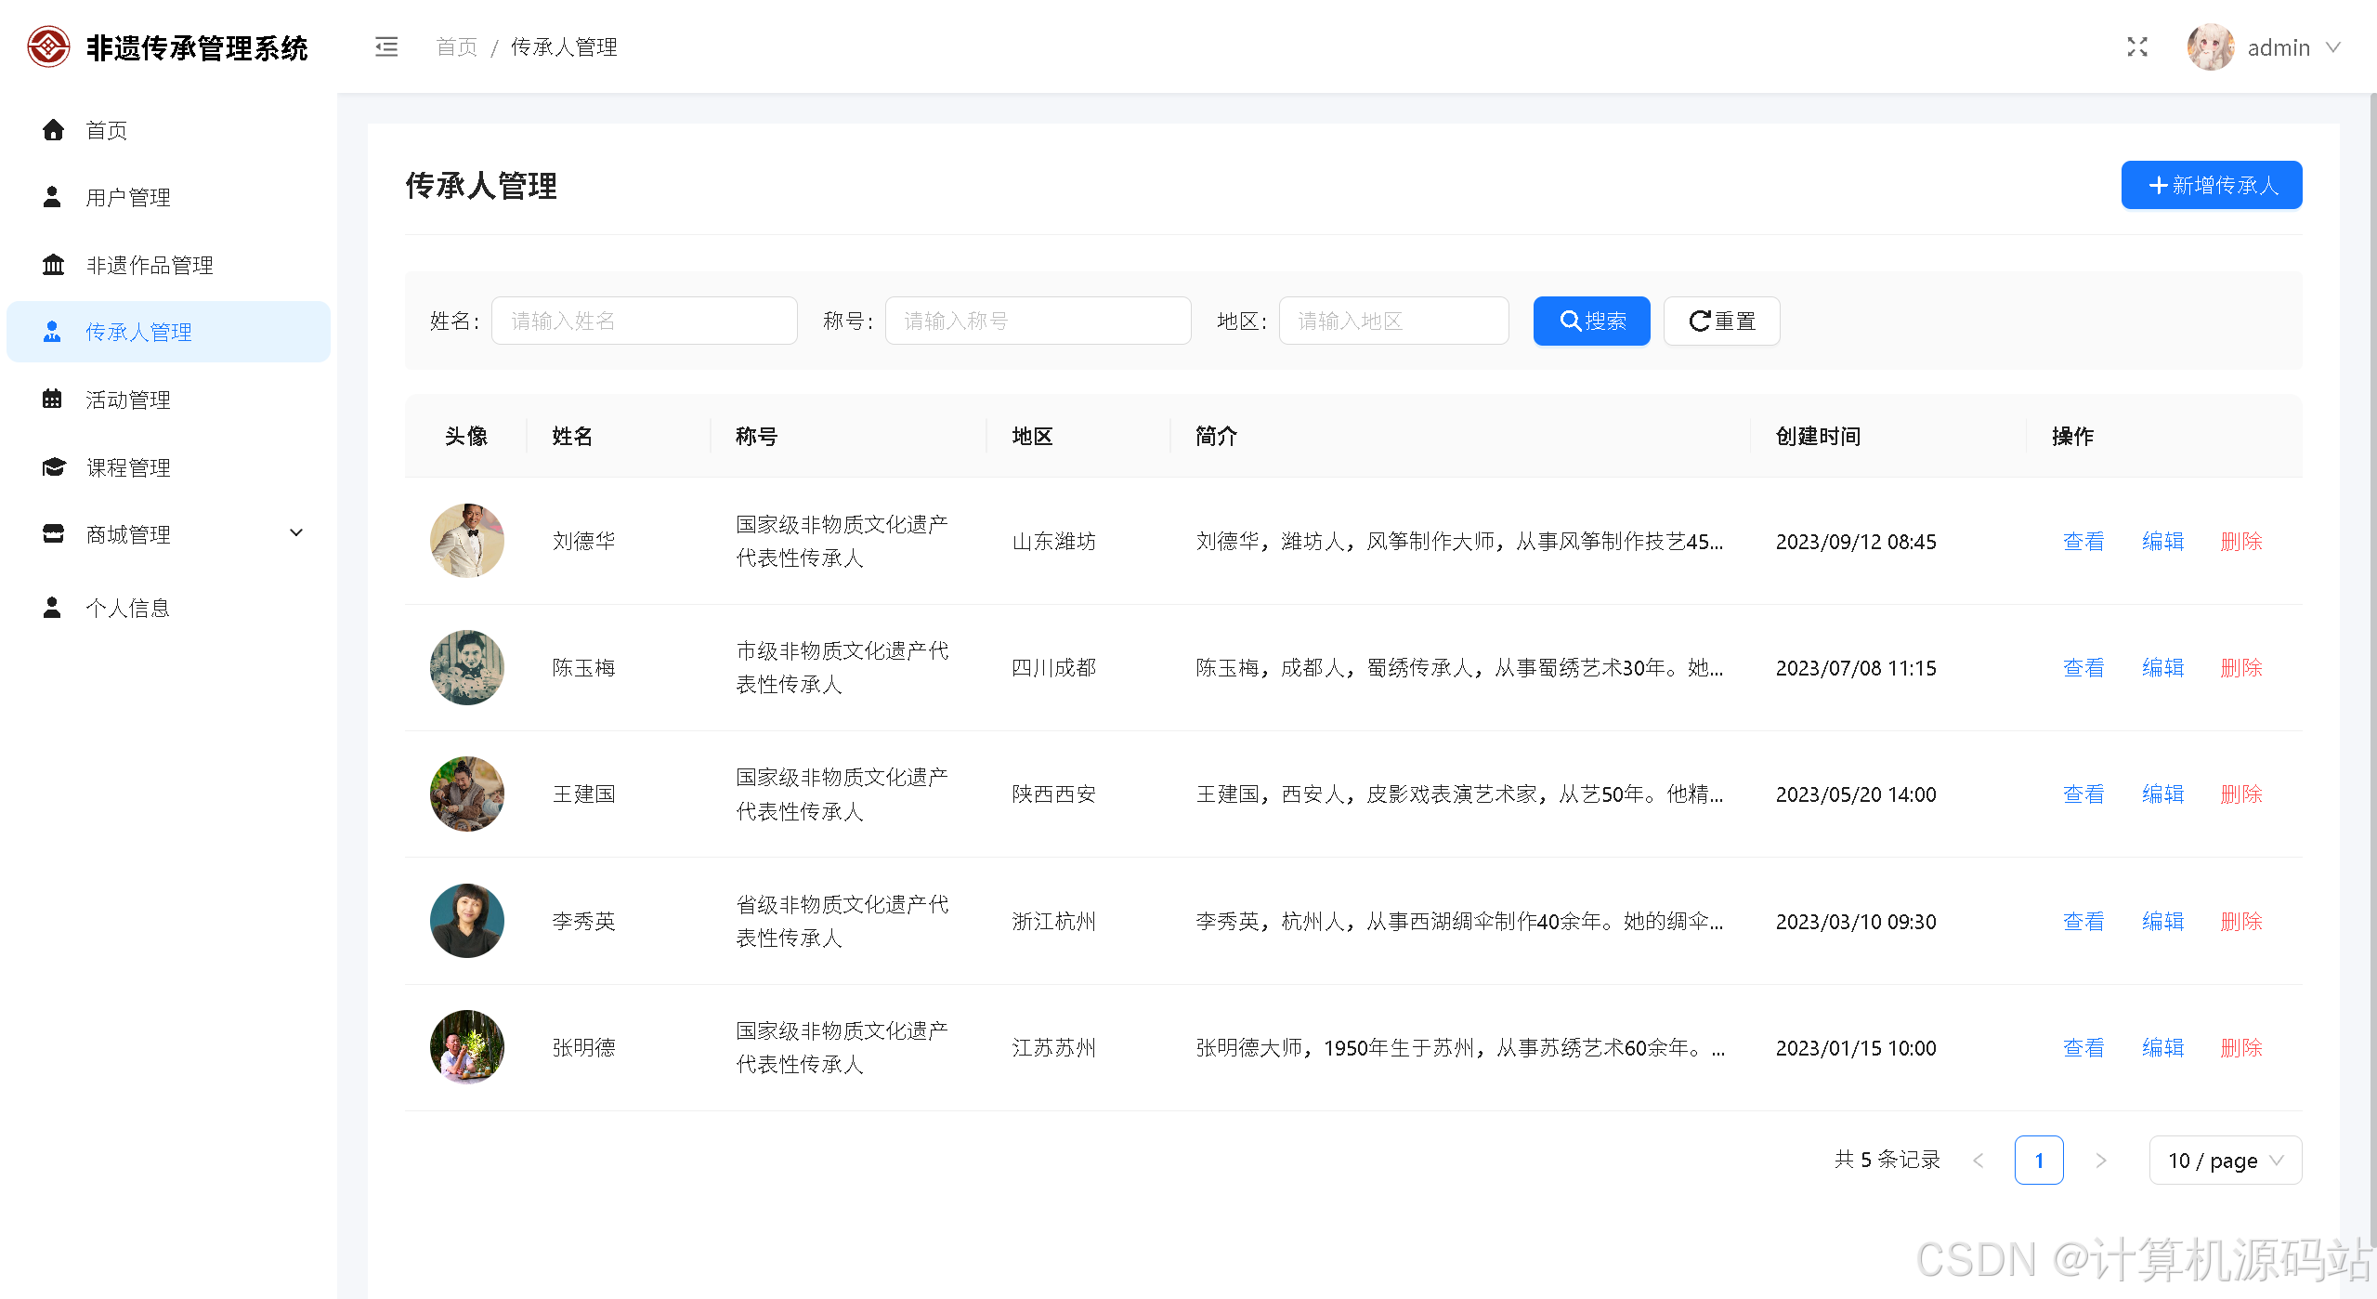Select 个人信息 in the sidebar
The width and height of the screenshot is (2377, 1299).
point(127,608)
